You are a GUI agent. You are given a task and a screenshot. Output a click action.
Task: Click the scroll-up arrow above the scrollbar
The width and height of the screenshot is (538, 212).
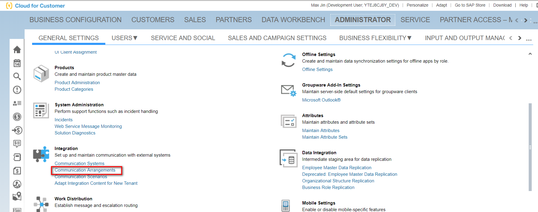point(530,54)
